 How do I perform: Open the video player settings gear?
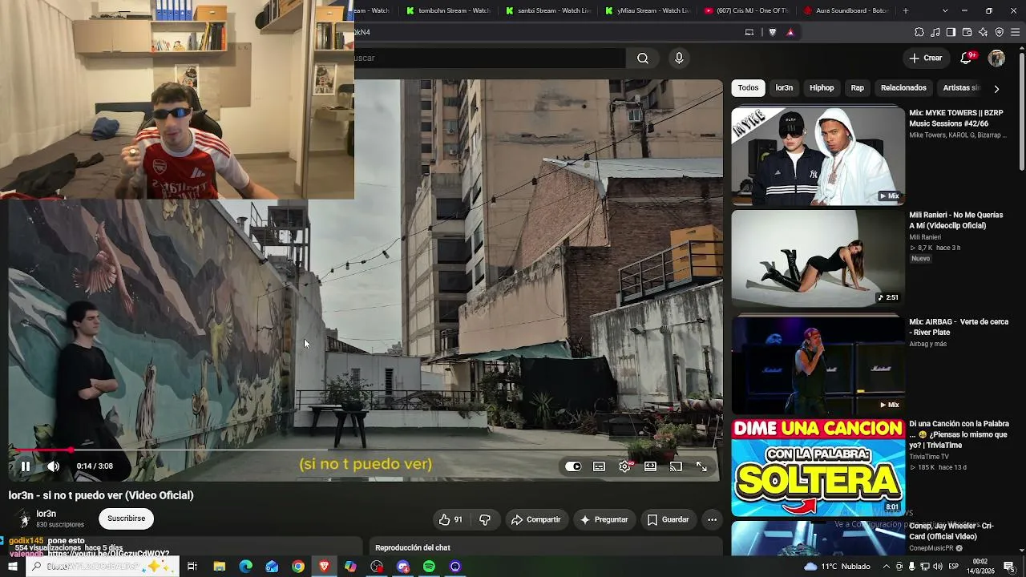(624, 466)
